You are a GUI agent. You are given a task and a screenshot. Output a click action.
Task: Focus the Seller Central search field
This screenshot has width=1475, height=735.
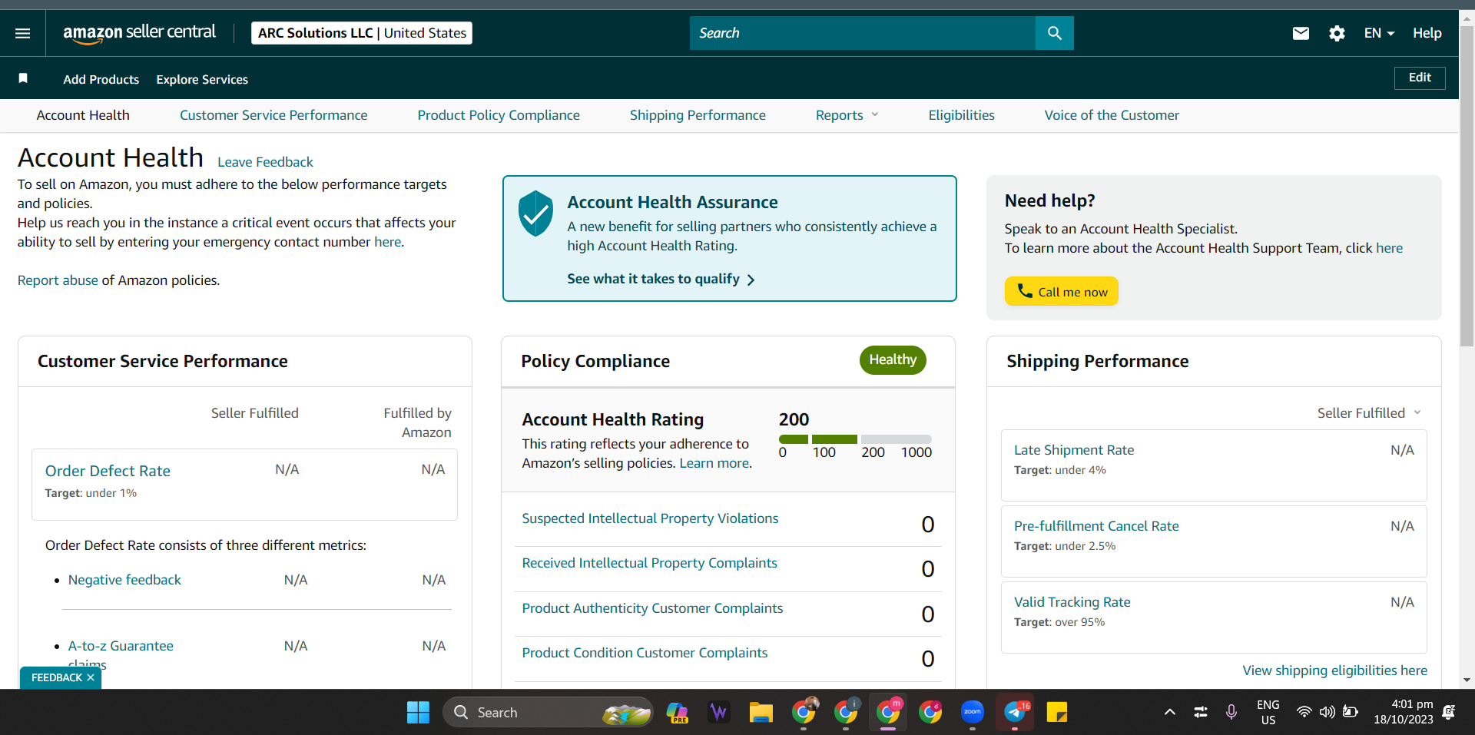click(862, 33)
